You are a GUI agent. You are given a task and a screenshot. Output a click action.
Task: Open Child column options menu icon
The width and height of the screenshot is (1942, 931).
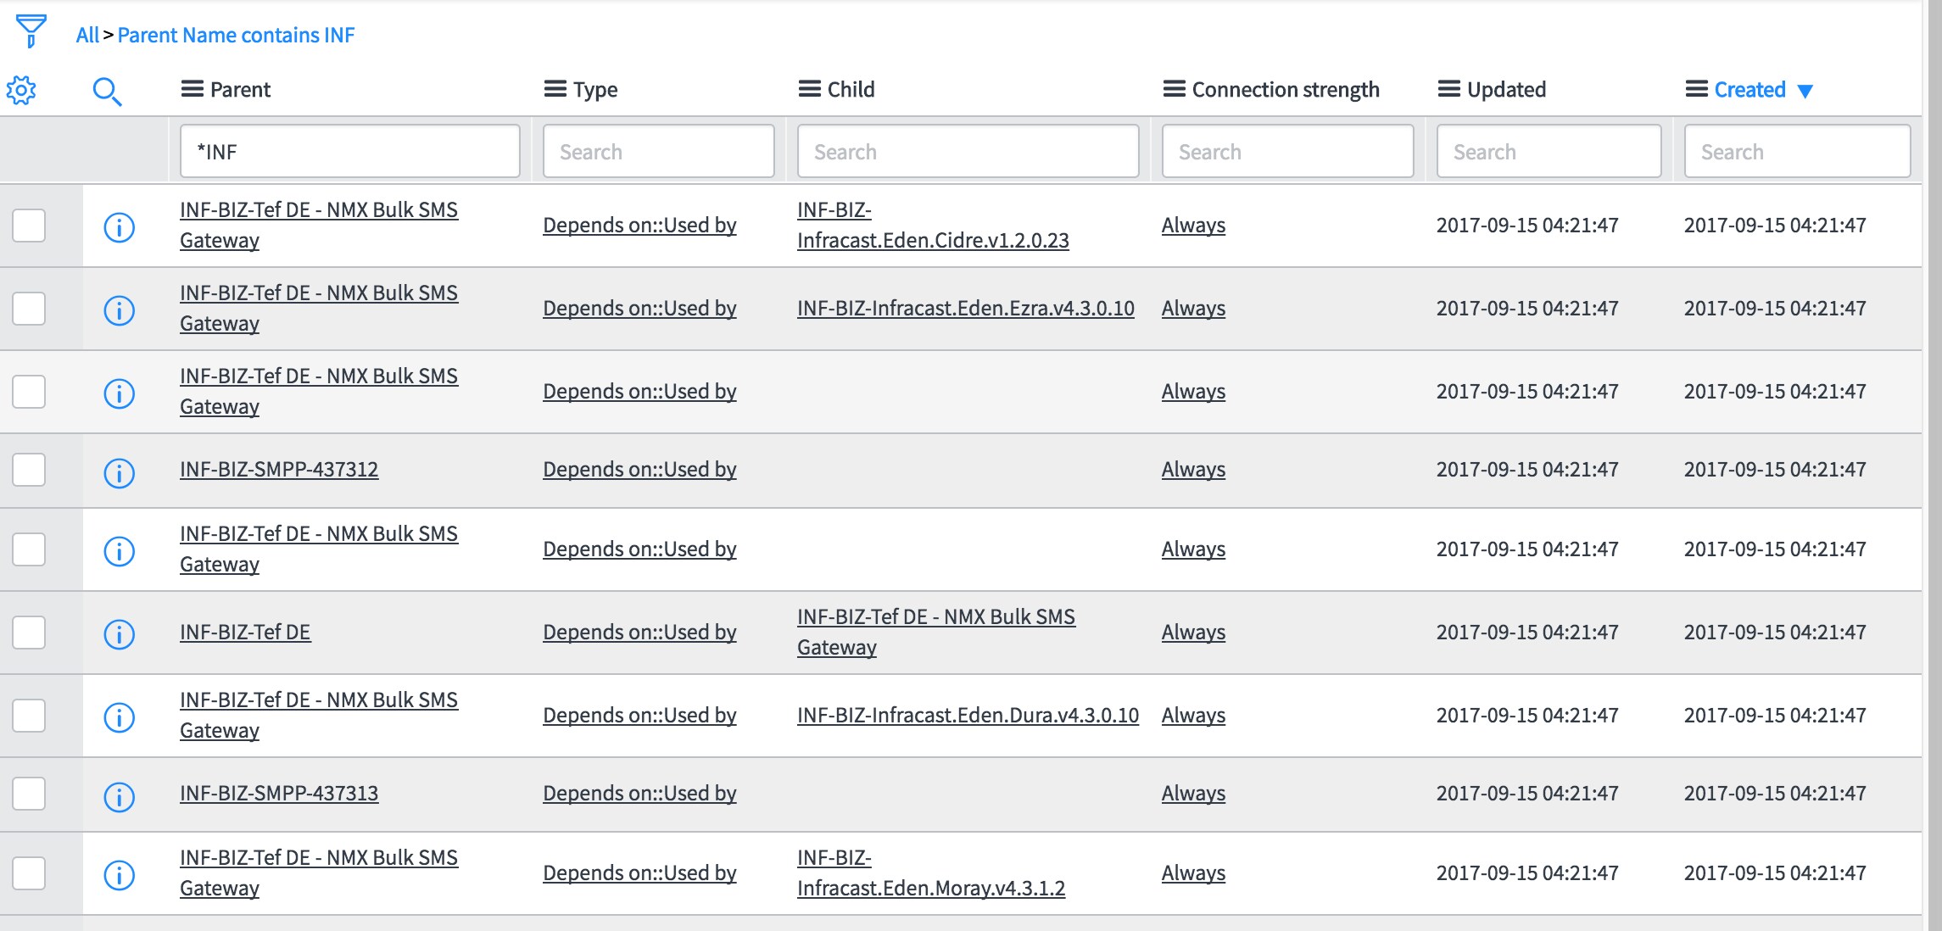[x=810, y=89]
